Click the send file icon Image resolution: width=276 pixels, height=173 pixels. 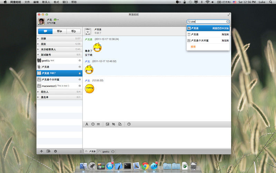120,124
